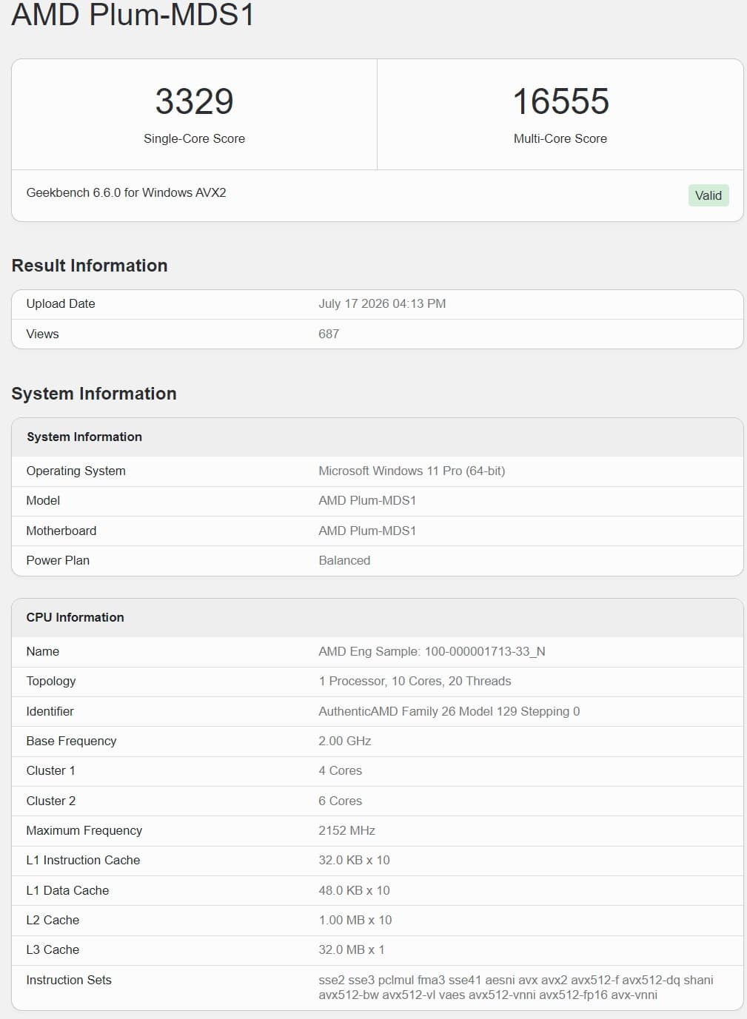The height and width of the screenshot is (1019, 747).
Task: Click the Motherboard label
Action: coord(61,531)
